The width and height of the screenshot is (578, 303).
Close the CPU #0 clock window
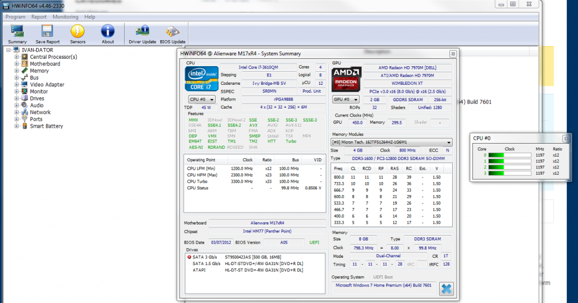pos(566,138)
